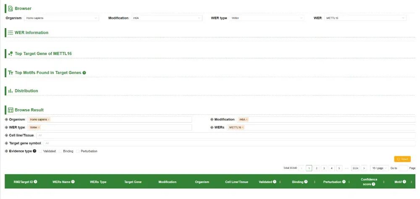Select results page 1
The image size is (420, 199).
pyautogui.click(x=309, y=168)
